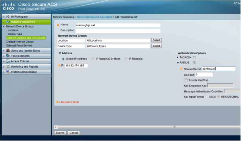Screen dimensions: 241x141
Task: Click the Monitoring and Reports icon
Action: (8, 66)
